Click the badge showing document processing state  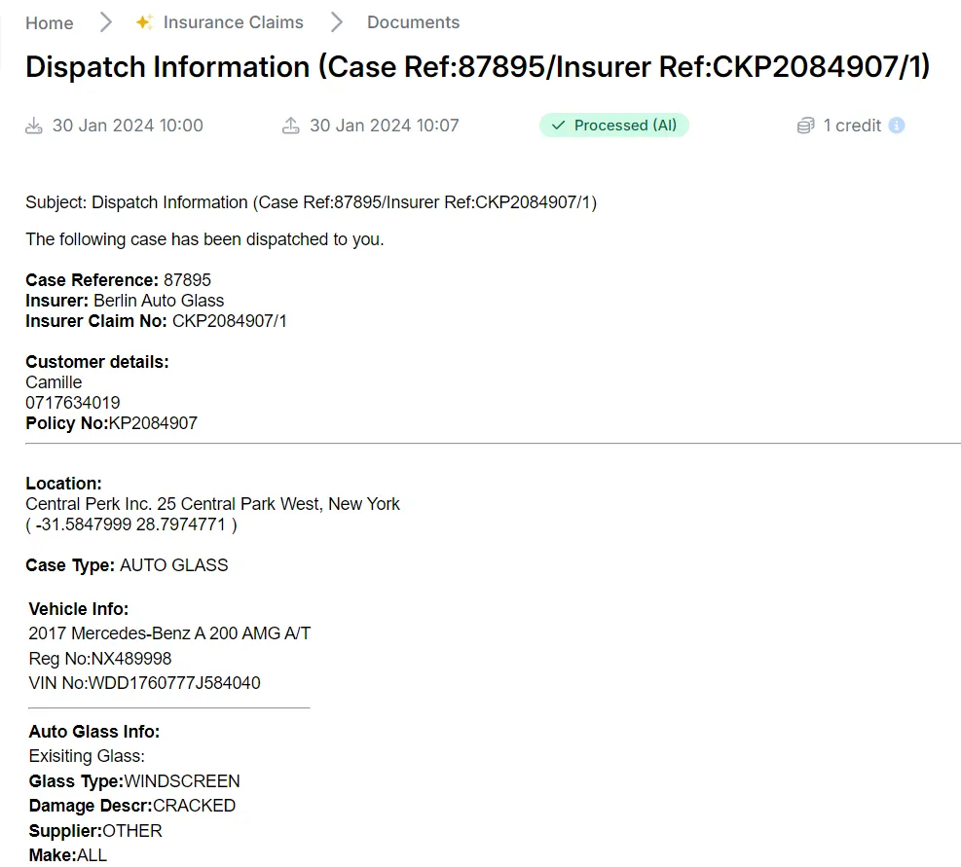click(x=613, y=125)
